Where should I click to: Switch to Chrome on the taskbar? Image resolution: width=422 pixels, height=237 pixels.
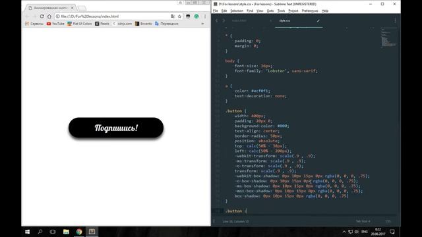pyautogui.click(x=79, y=232)
